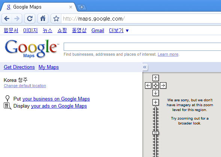Open the 동영상 link
Viewport: 221px width, 157px height.
click(79, 30)
